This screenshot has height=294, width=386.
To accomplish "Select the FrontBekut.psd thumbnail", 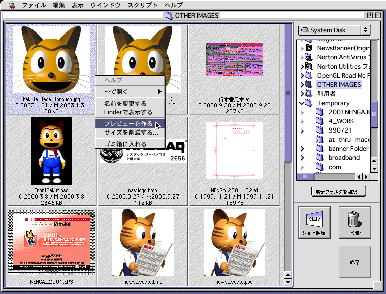I will [x=51, y=151].
